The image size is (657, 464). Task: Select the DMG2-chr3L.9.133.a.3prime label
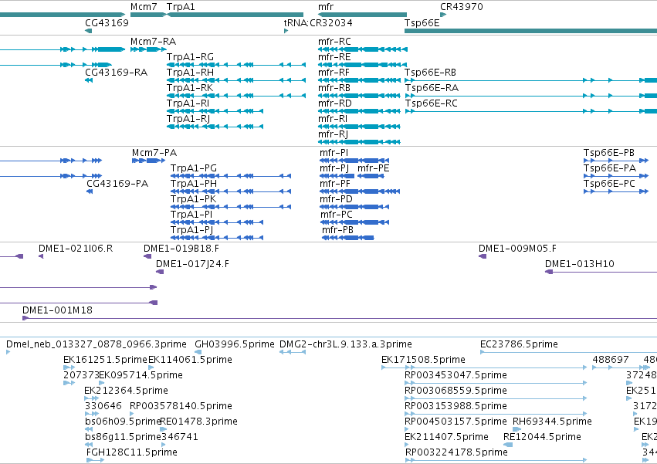pos(346,344)
